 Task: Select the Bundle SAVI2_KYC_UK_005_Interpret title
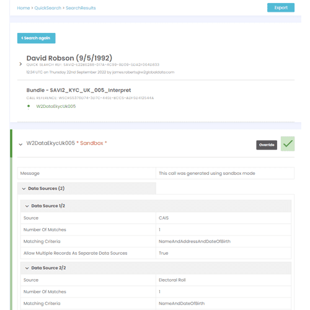point(79,90)
